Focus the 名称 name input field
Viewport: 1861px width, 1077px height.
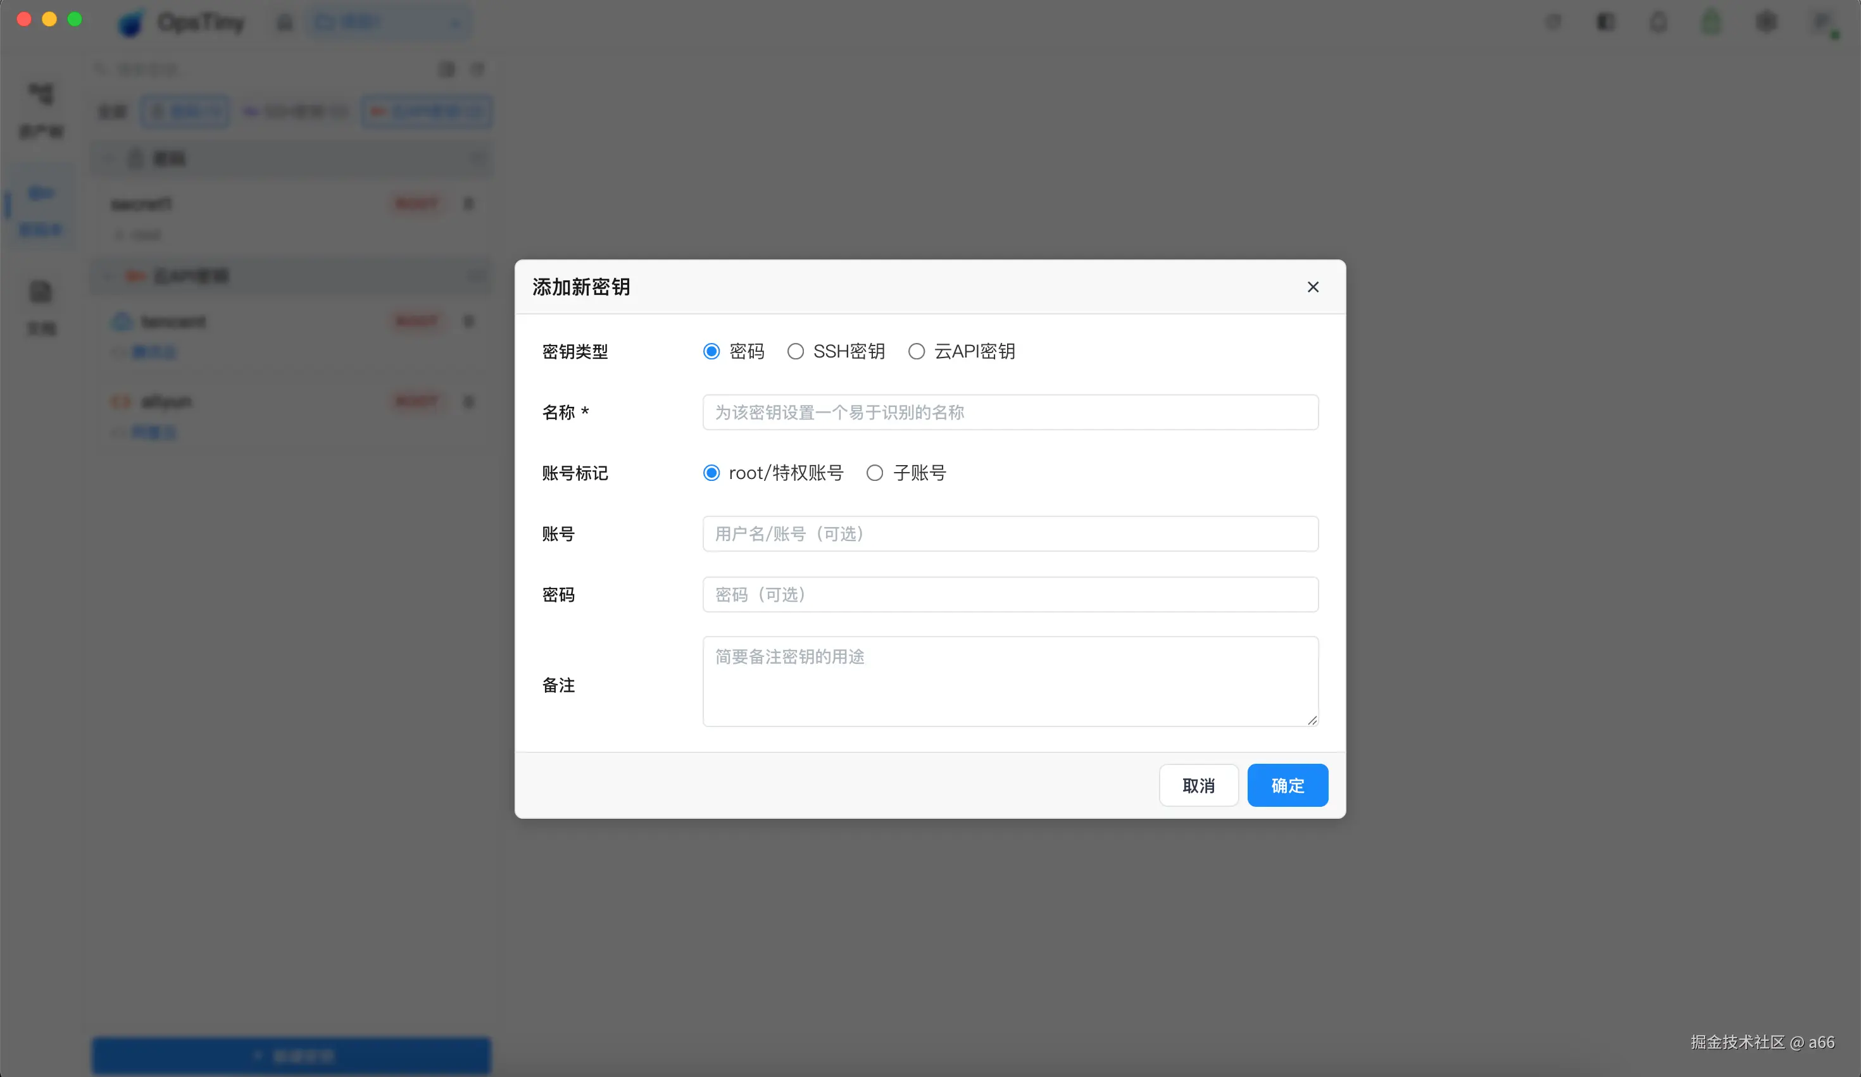coord(1010,413)
